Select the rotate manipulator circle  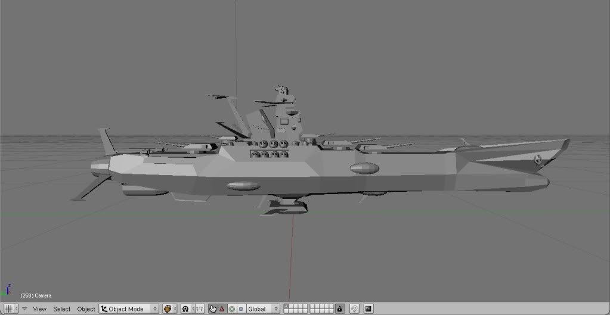tap(232, 309)
